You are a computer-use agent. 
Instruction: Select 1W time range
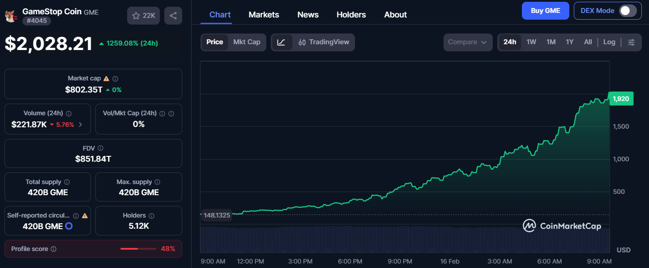531,42
